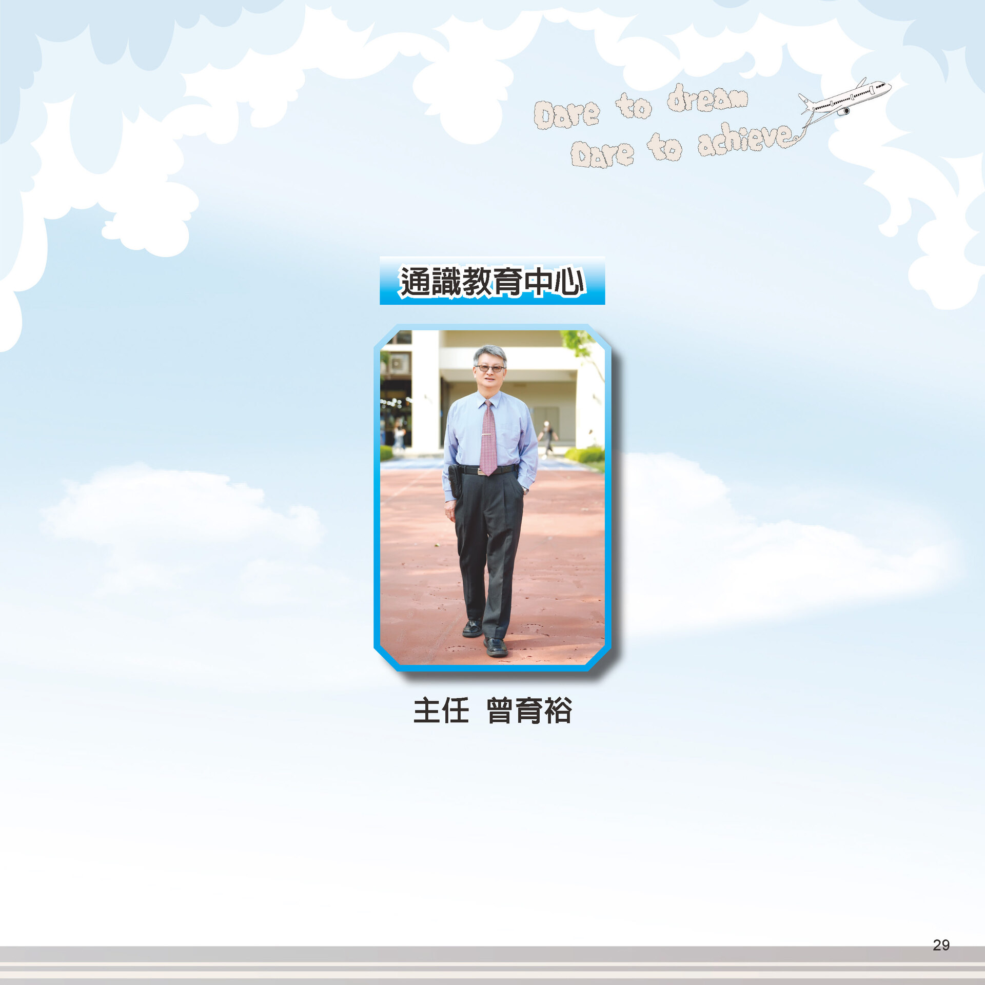This screenshot has height=985, width=985.
Task: Click the 'Dare to dream' text
Action: pyautogui.click(x=641, y=106)
